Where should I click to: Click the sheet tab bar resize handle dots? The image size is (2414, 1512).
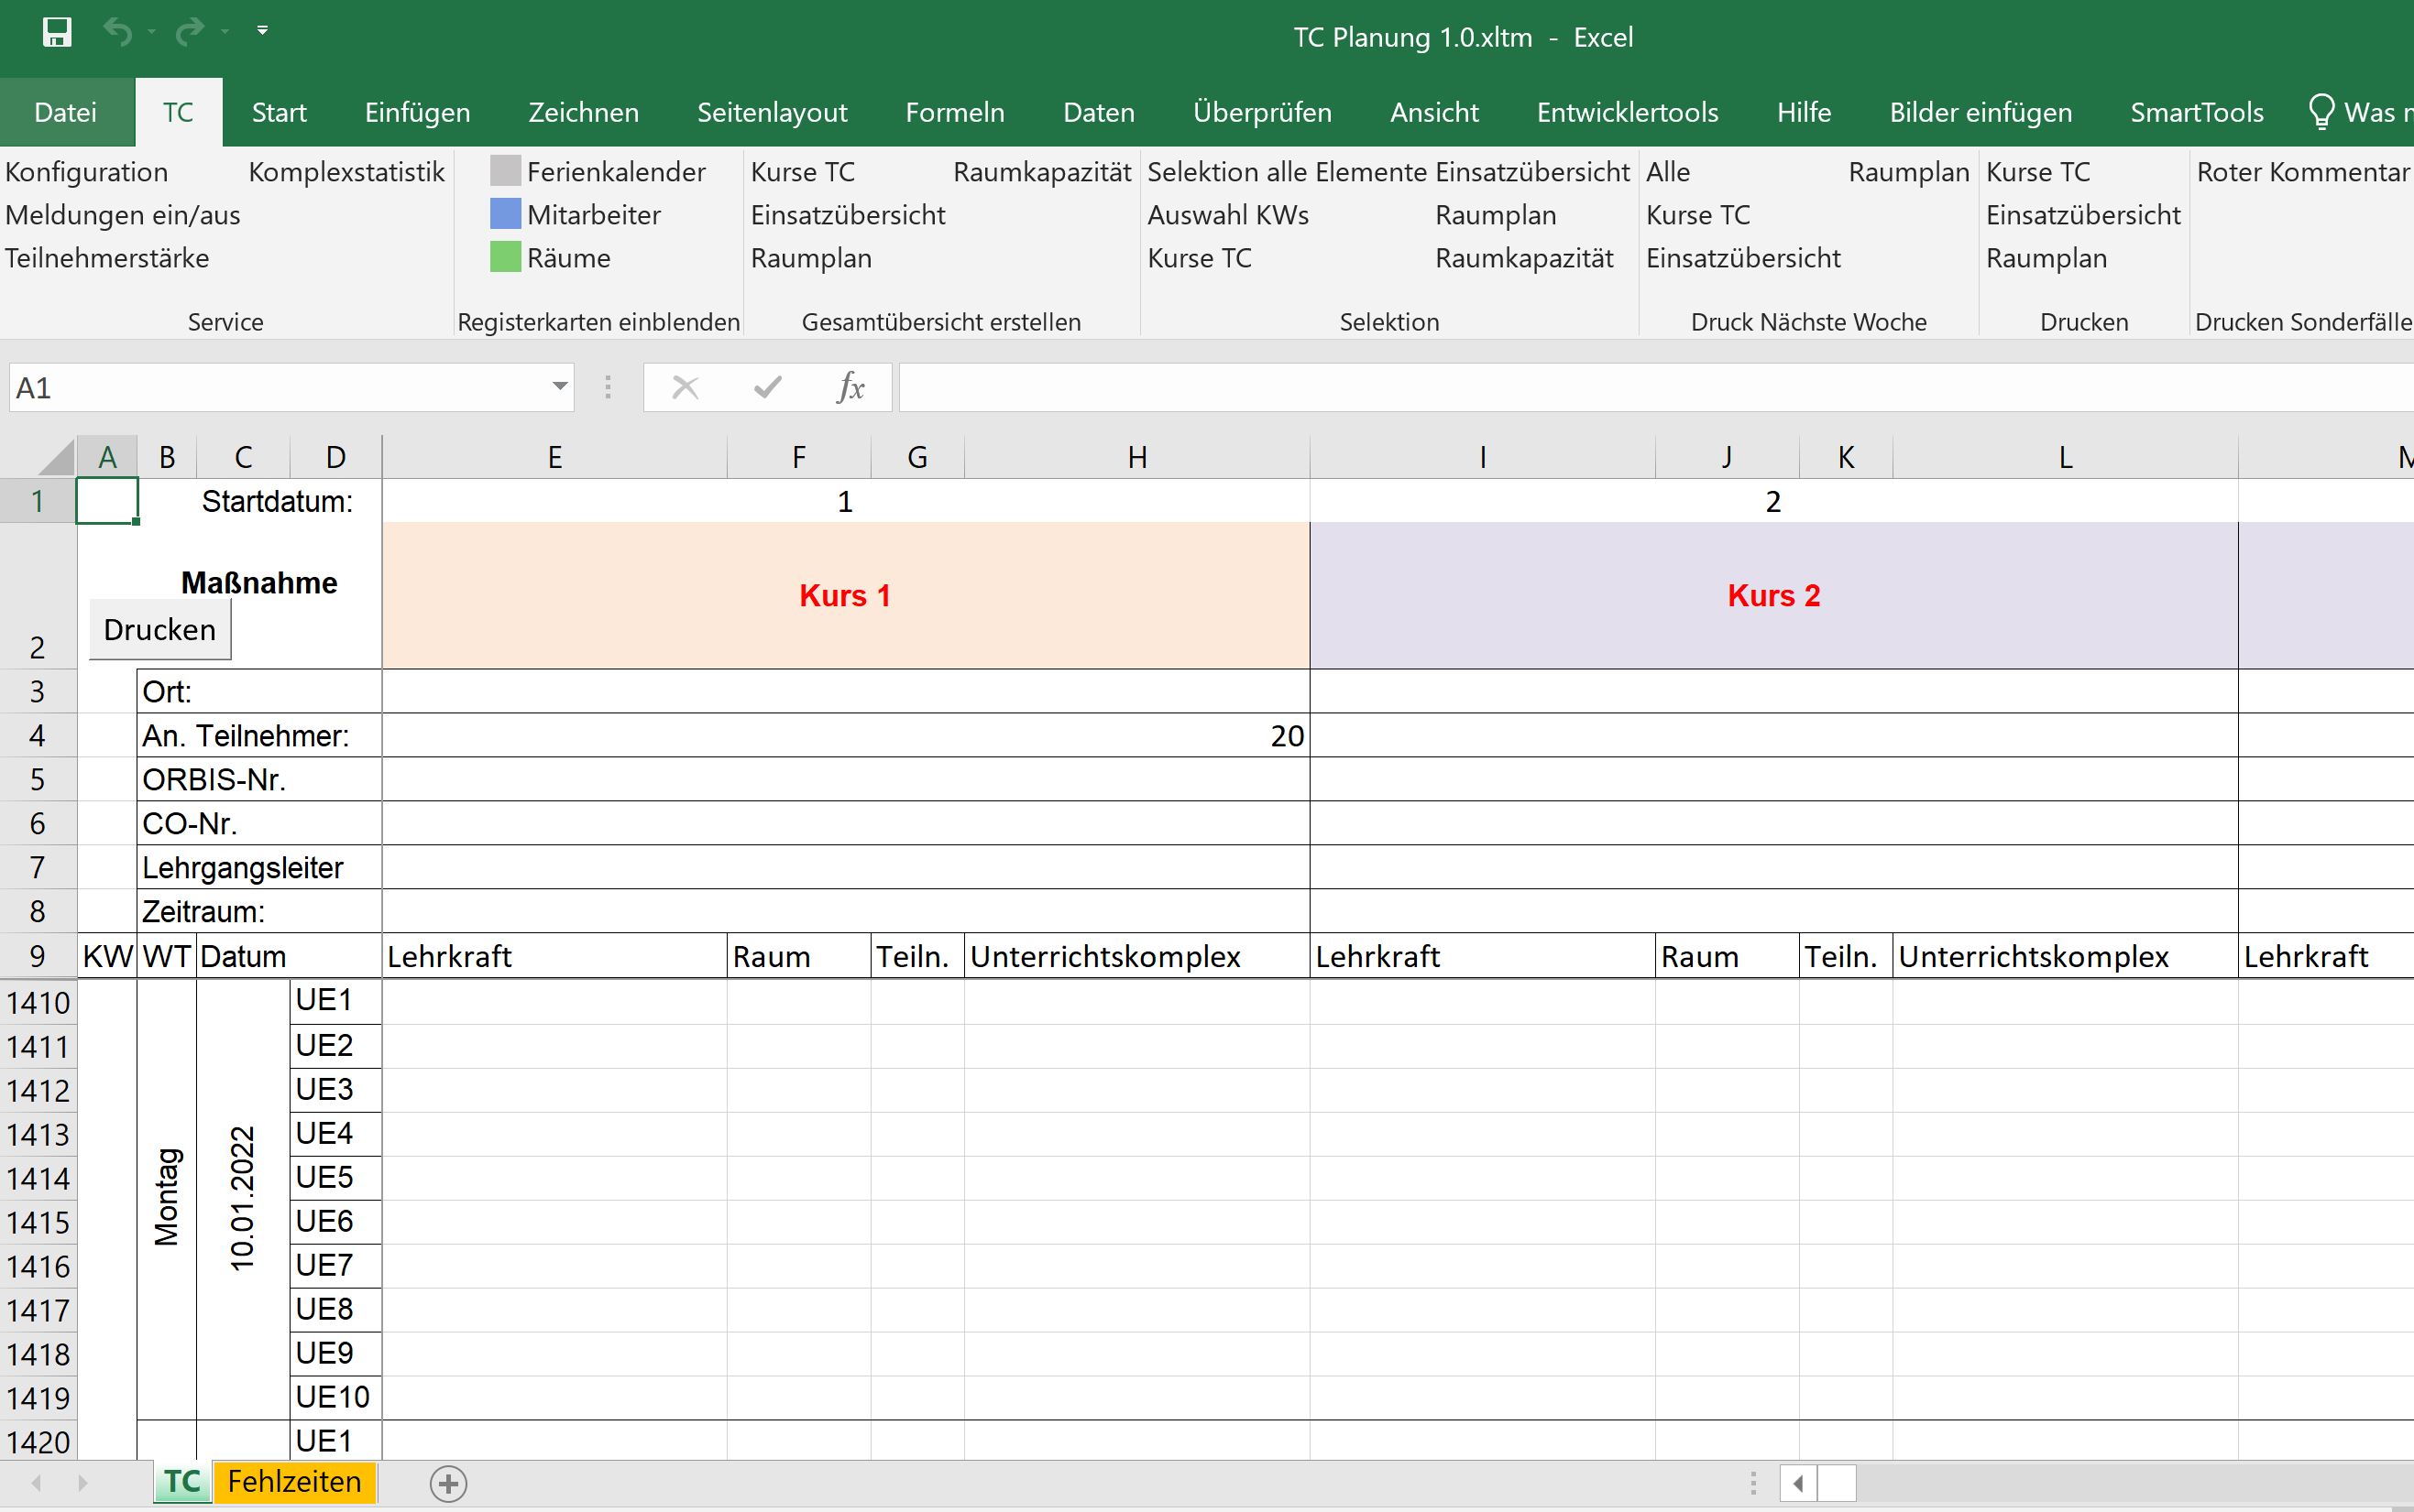1752,1483
